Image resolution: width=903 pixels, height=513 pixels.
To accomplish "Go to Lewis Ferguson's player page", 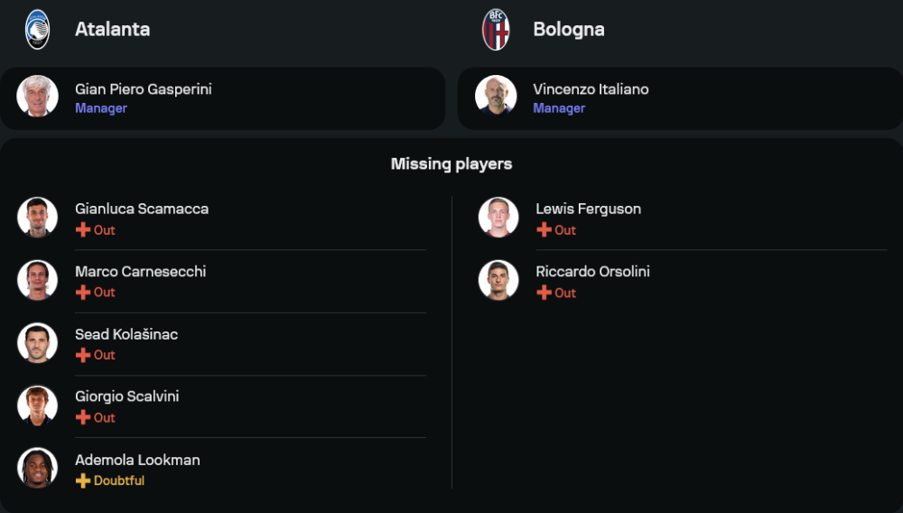I will coord(588,209).
